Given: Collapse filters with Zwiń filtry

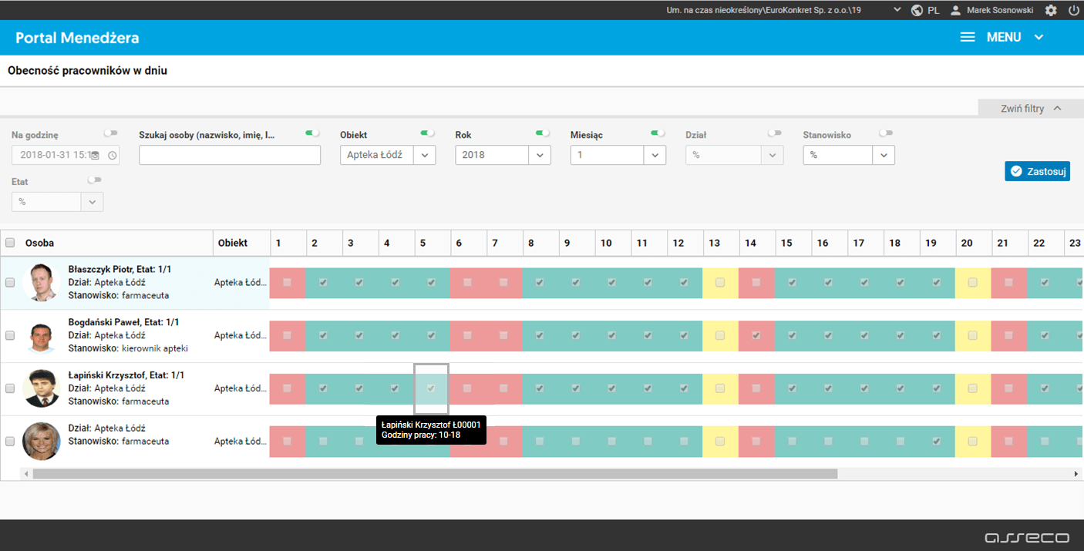Looking at the screenshot, I should click(x=1031, y=109).
